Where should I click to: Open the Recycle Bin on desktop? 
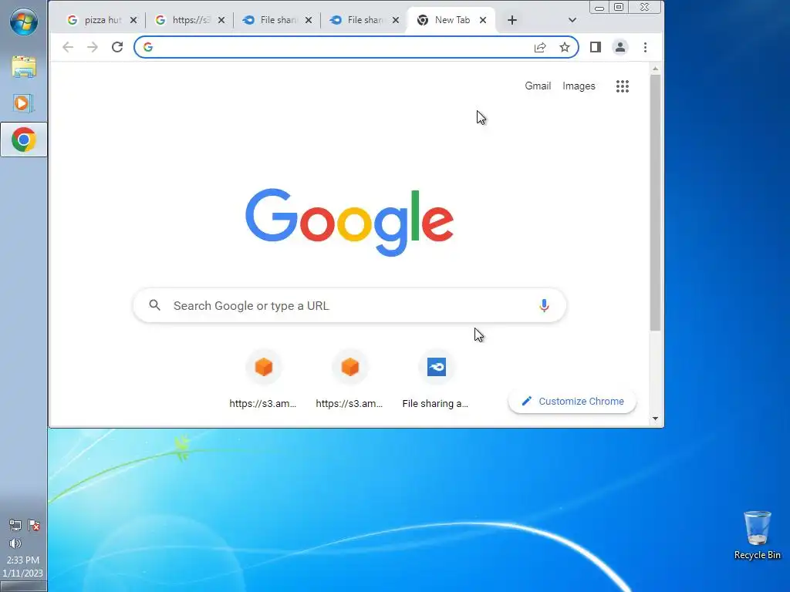point(757,535)
